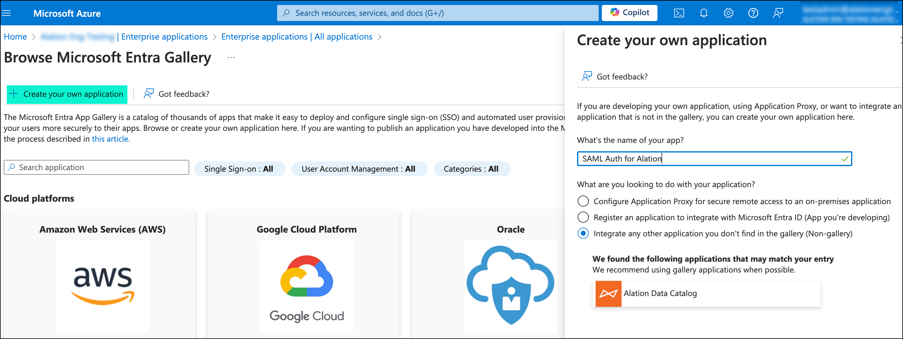The image size is (903, 339).
Task: Open the Oracle cloud platform card
Action: (488, 274)
